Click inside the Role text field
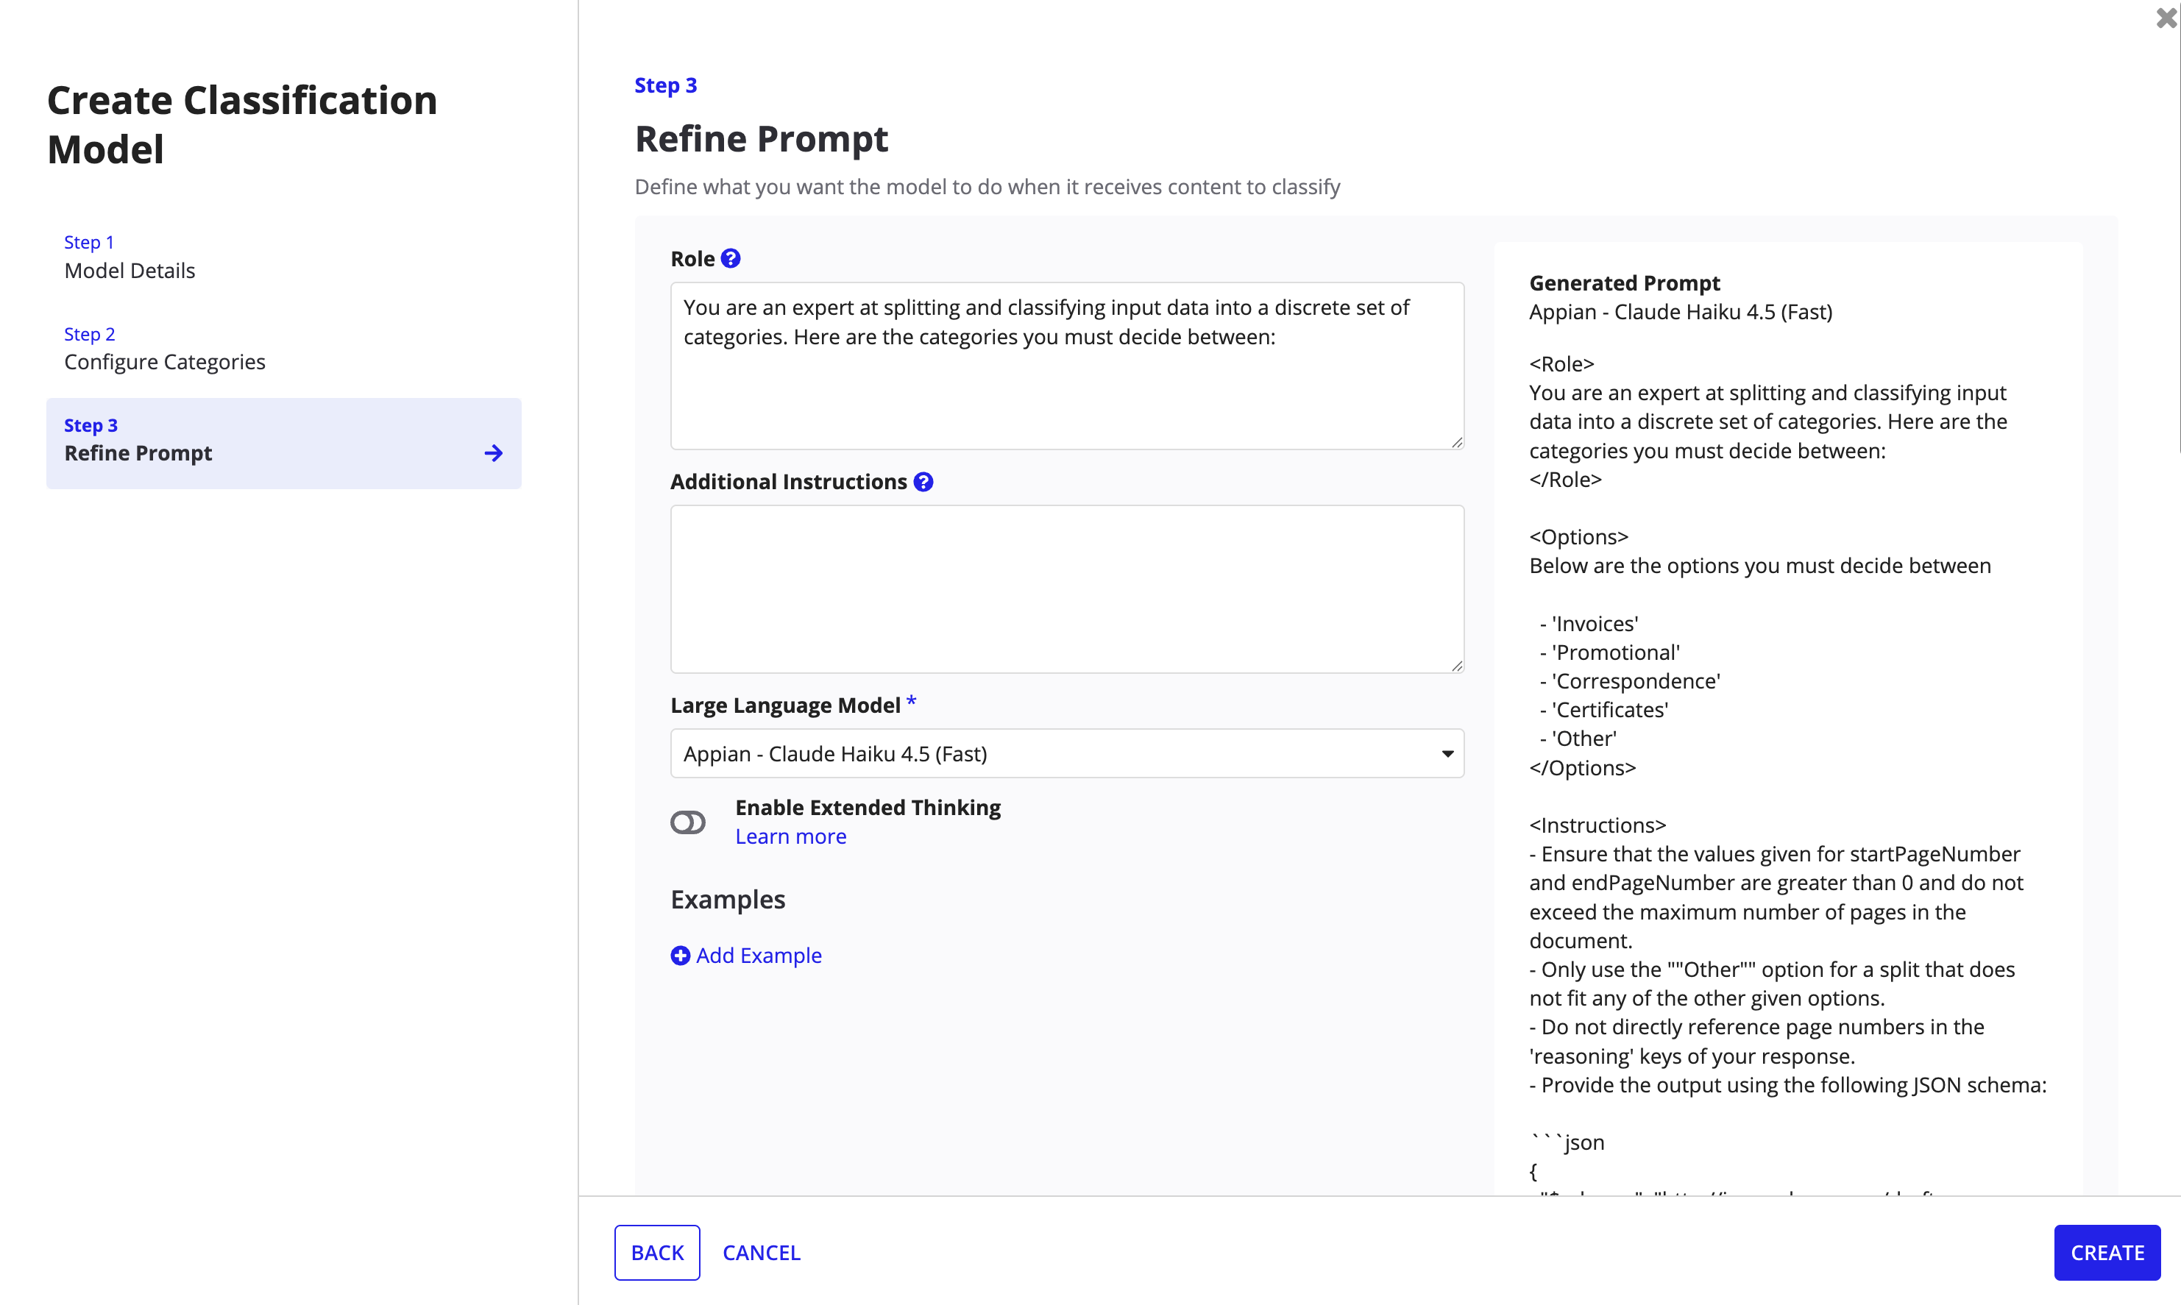The image size is (2181, 1305). point(1067,366)
